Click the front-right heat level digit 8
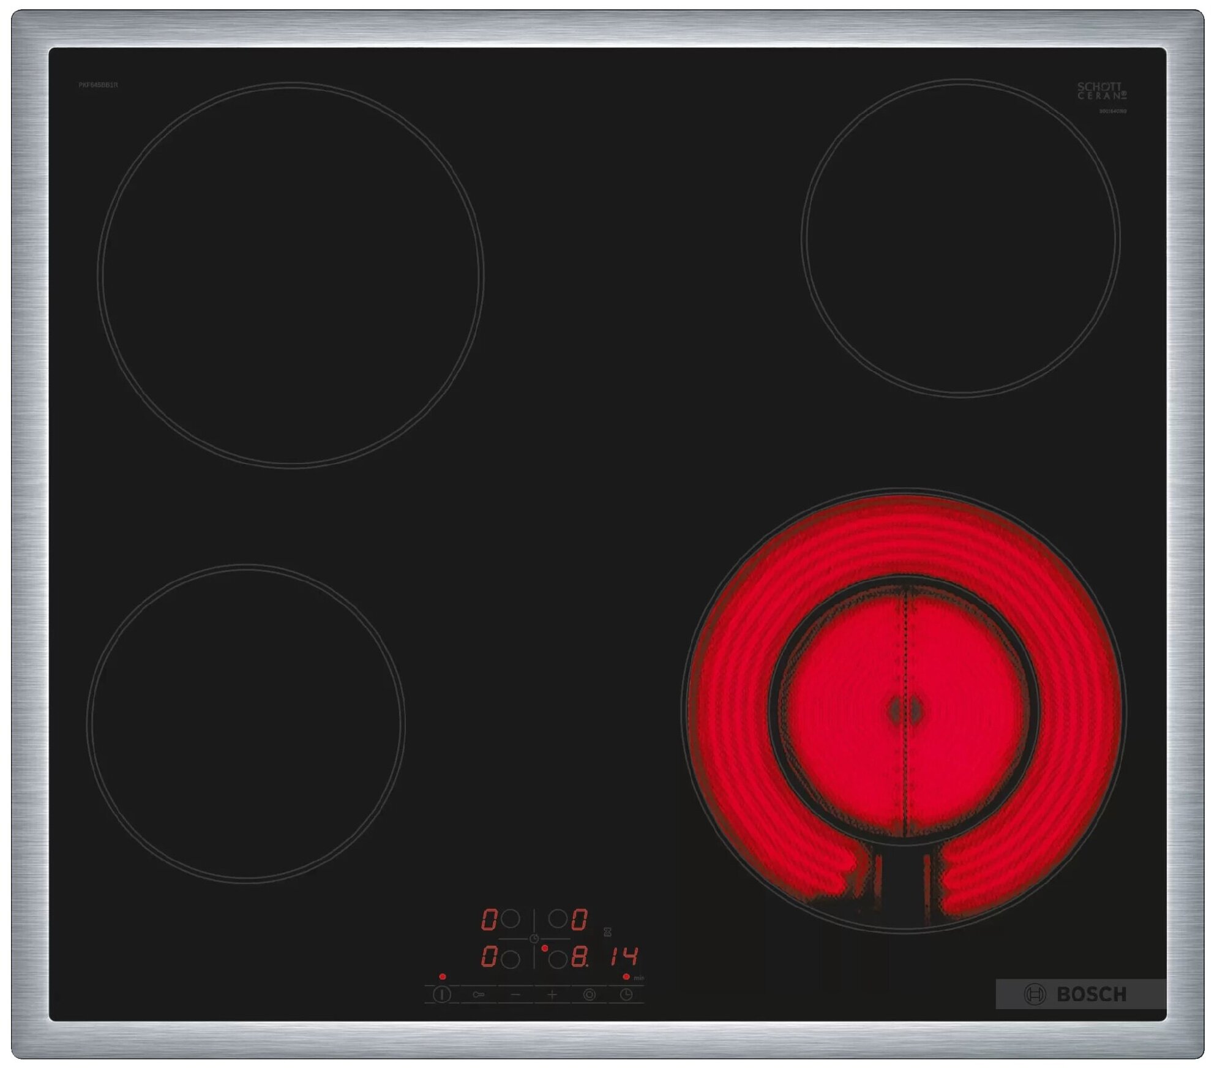Image resolution: width=1217 pixels, height=1071 pixels. [x=579, y=957]
